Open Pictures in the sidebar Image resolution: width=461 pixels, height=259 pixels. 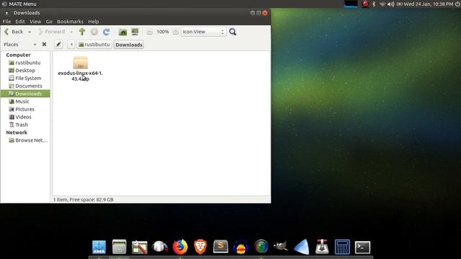(25, 109)
